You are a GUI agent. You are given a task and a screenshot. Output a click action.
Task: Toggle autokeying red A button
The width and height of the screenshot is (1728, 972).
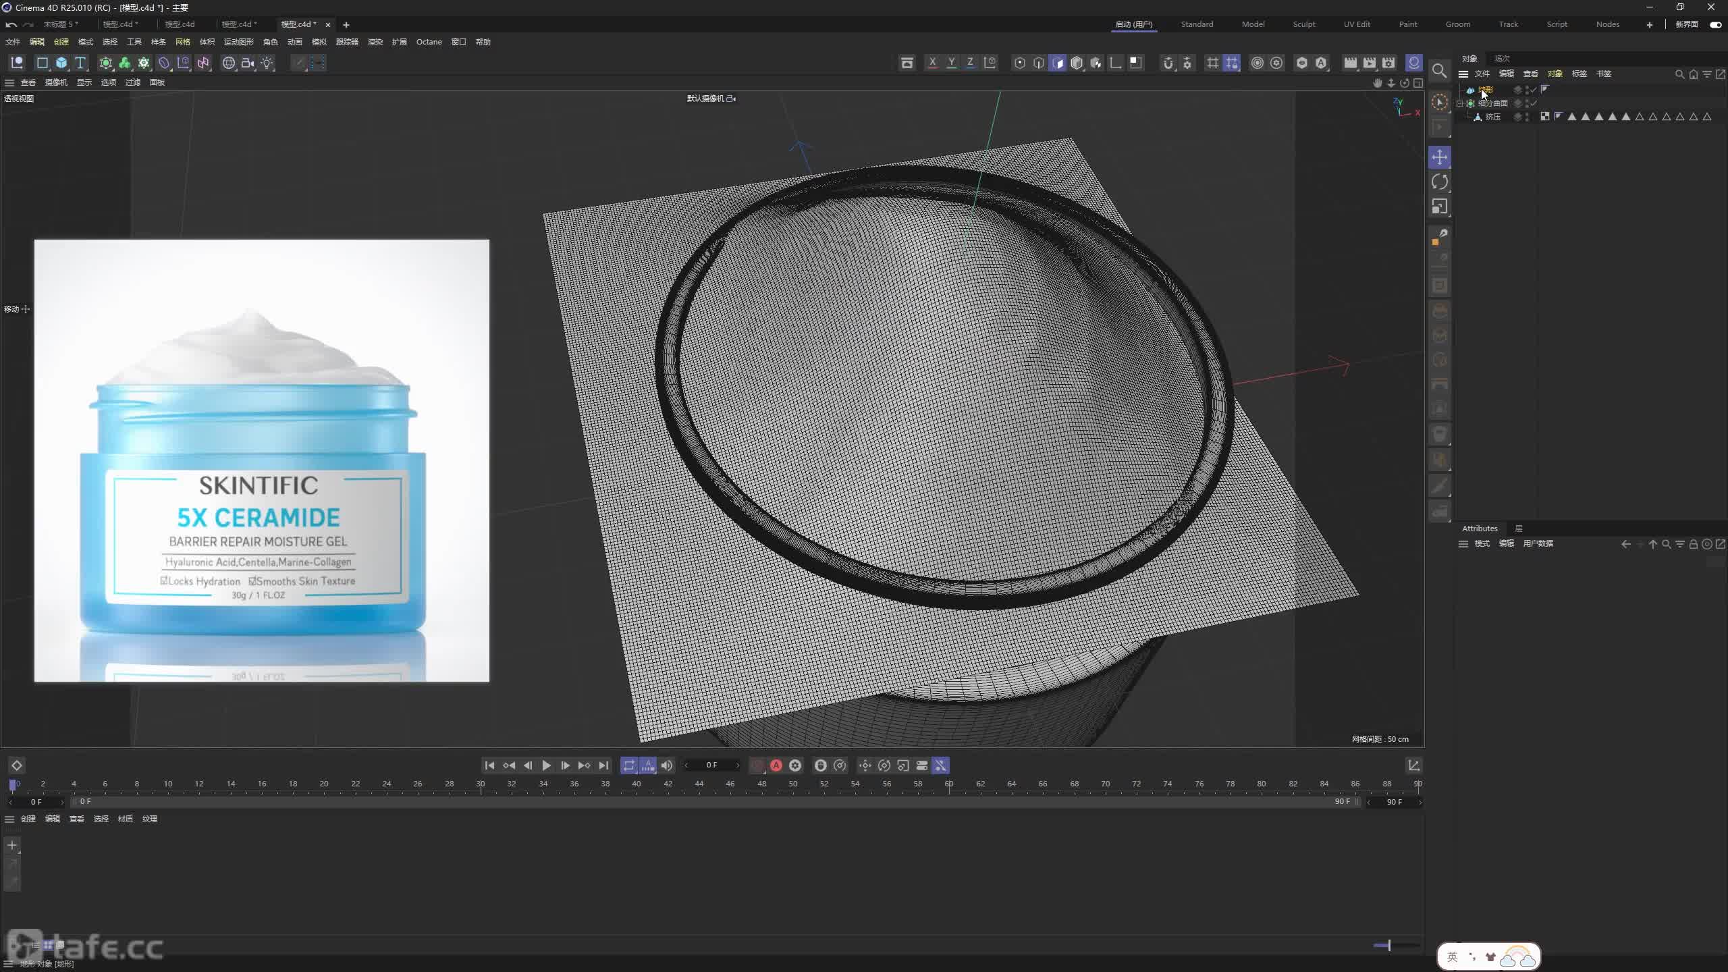click(x=776, y=765)
